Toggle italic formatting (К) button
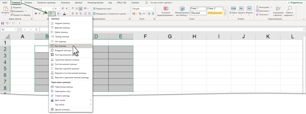Screen dimensions: 306x114 pos(40,13)
